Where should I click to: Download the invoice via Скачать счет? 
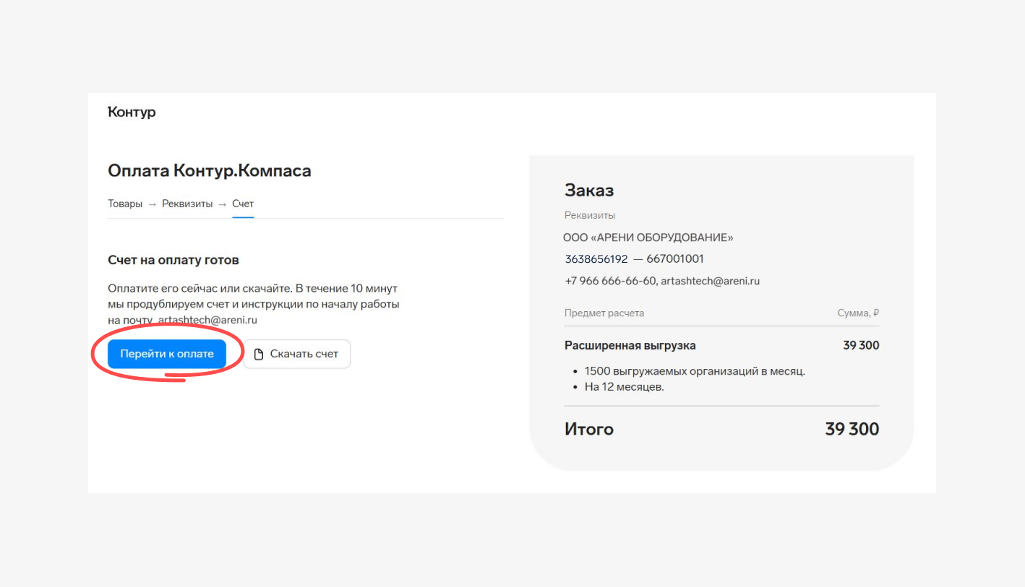pyautogui.click(x=297, y=354)
